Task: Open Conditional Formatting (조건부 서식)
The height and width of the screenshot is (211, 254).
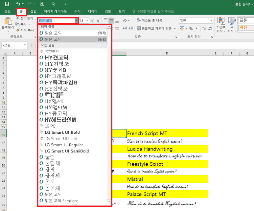Action: pyautogui.click(x=220, y=25)
